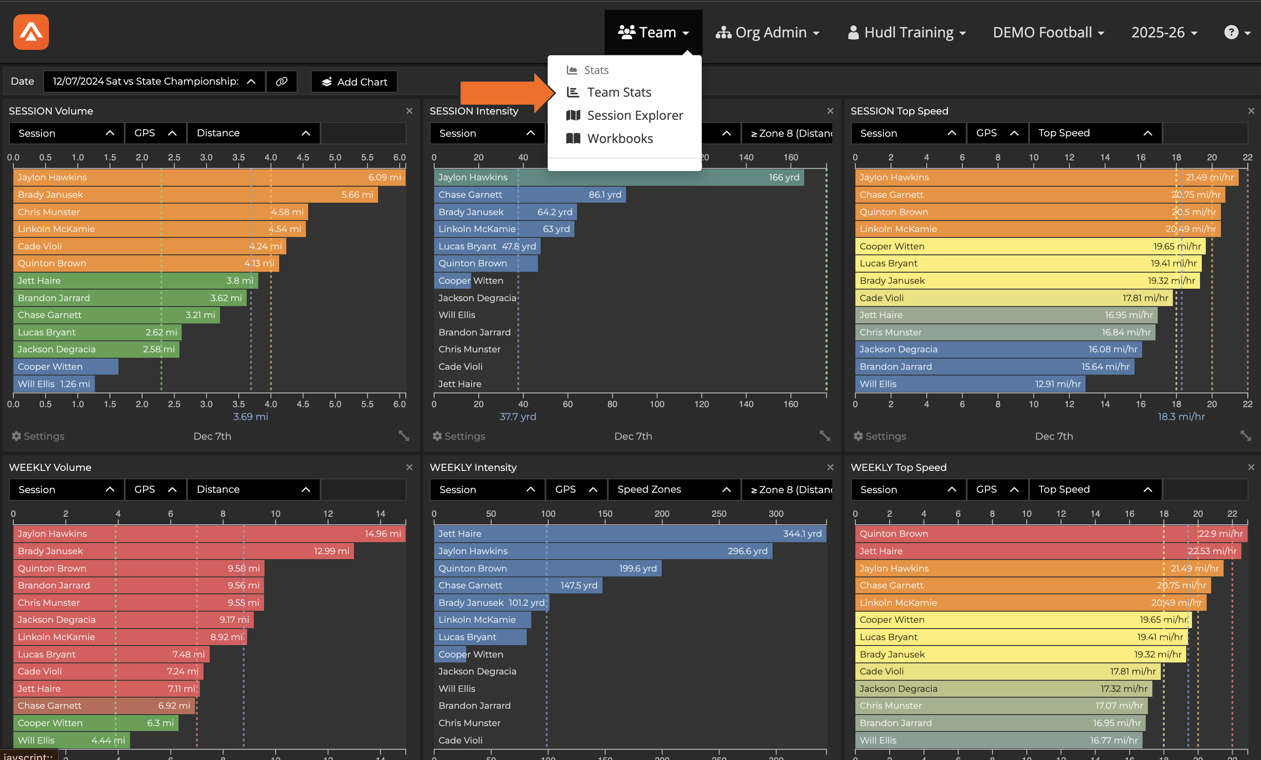This screenshot has width=1261, height=760.
Task: Open Session Explorer from the Team menu
Action: point(624,115)
